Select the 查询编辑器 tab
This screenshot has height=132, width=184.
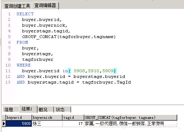(45, 5)
